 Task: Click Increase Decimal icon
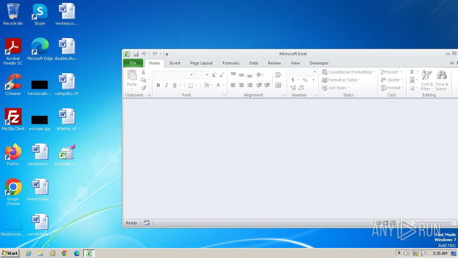[293, 88]
